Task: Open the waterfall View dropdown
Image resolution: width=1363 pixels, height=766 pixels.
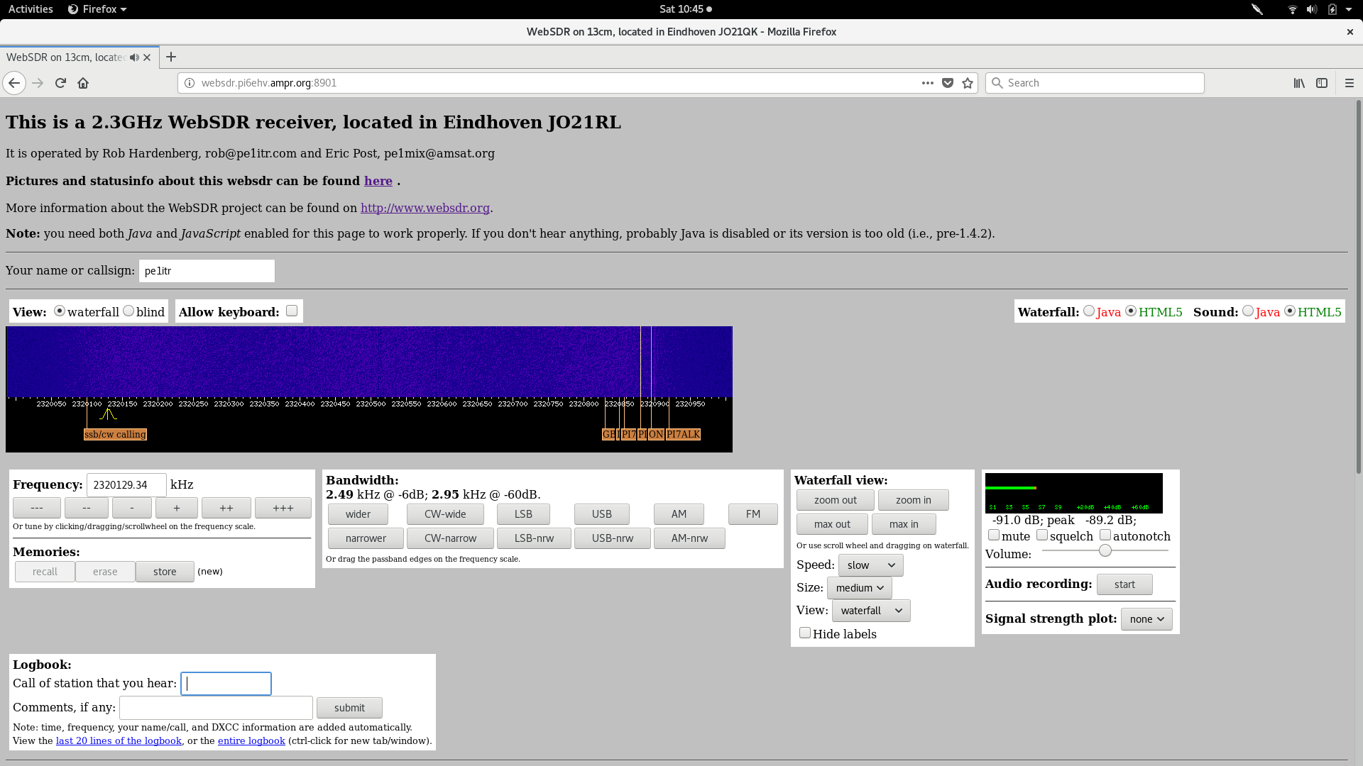Action: click(871, 611)
